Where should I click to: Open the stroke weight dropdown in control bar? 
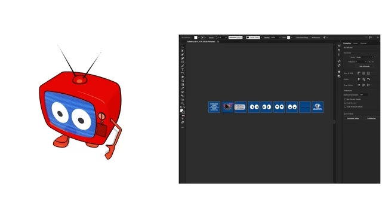(x=226, y=38)
